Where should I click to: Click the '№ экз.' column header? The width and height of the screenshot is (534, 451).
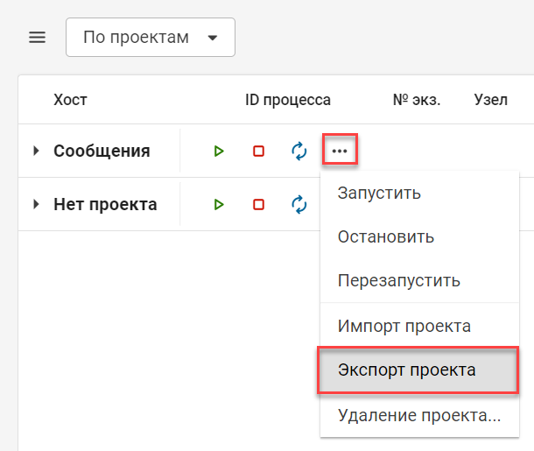[417, 100]
